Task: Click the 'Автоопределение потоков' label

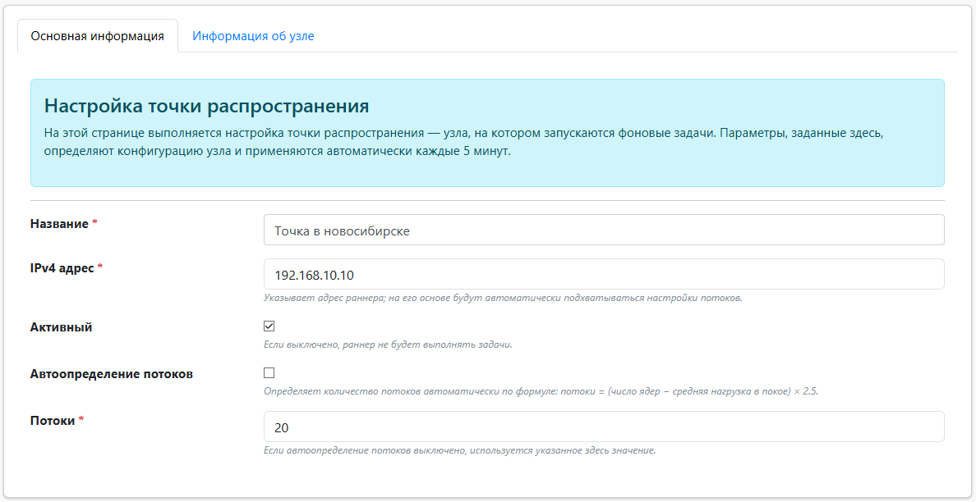Action: point(112,374)
